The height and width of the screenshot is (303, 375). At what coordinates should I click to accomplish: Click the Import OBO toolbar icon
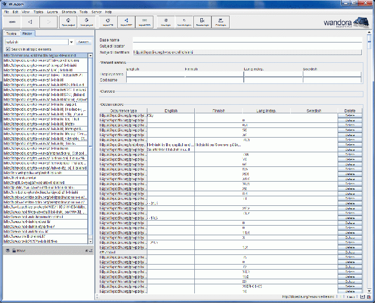pyautogui.click(x=144, y=22)
